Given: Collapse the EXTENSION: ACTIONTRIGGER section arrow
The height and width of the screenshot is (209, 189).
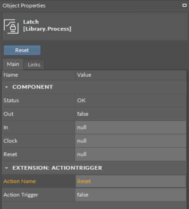Looking at the screenshot, I should click(6, 168).
